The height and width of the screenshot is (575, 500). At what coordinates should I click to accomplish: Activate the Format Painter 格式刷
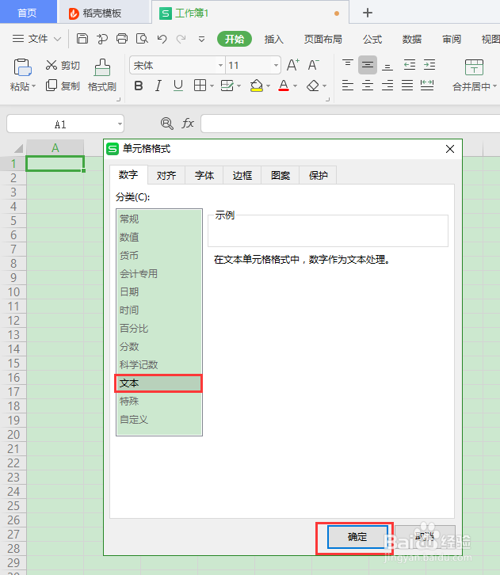[x=102, y=75]
